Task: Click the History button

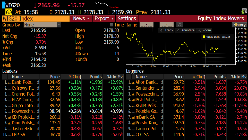Action: (x=239, y=25)
